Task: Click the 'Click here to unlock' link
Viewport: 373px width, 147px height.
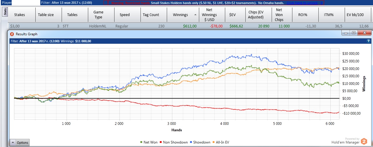Action: 302,3
